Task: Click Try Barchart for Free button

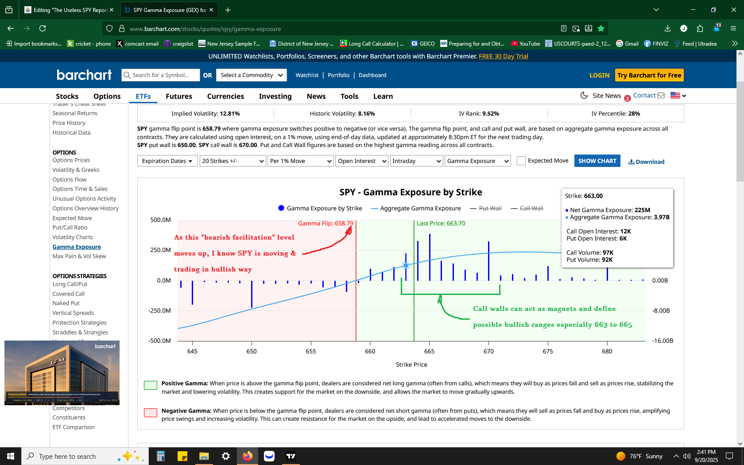Action: pos(649,75)
